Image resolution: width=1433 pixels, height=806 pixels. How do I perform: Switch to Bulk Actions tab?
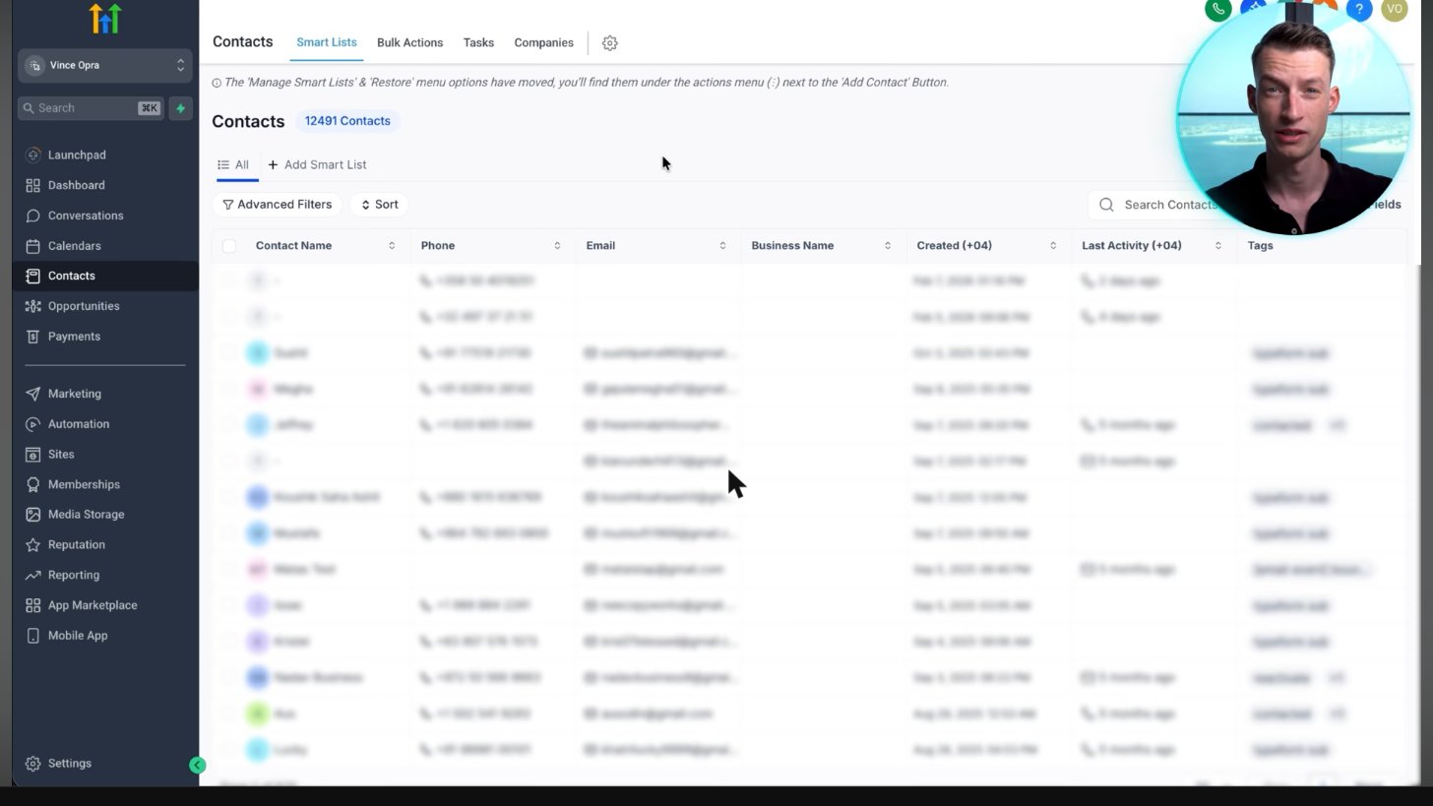point(409,43)
